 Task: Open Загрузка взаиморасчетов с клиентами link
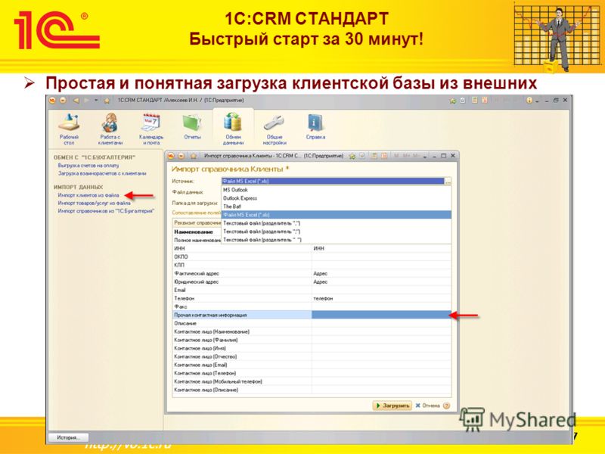coord(102,174)
